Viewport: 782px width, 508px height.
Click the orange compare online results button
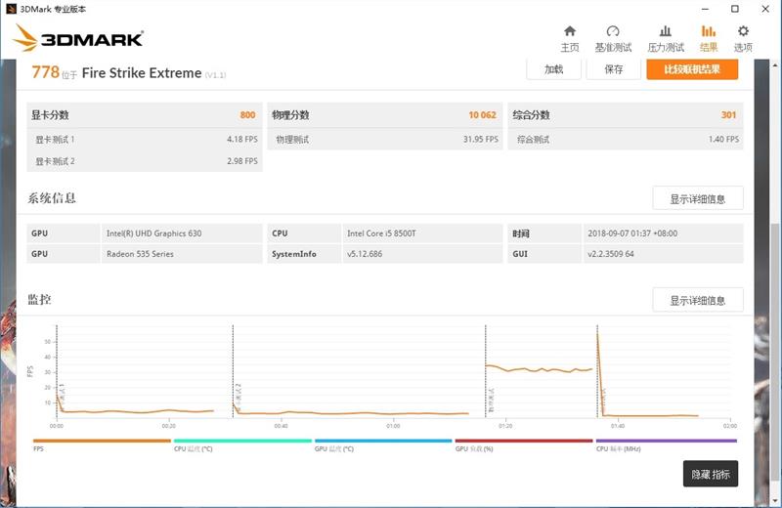tap(691, 69)
